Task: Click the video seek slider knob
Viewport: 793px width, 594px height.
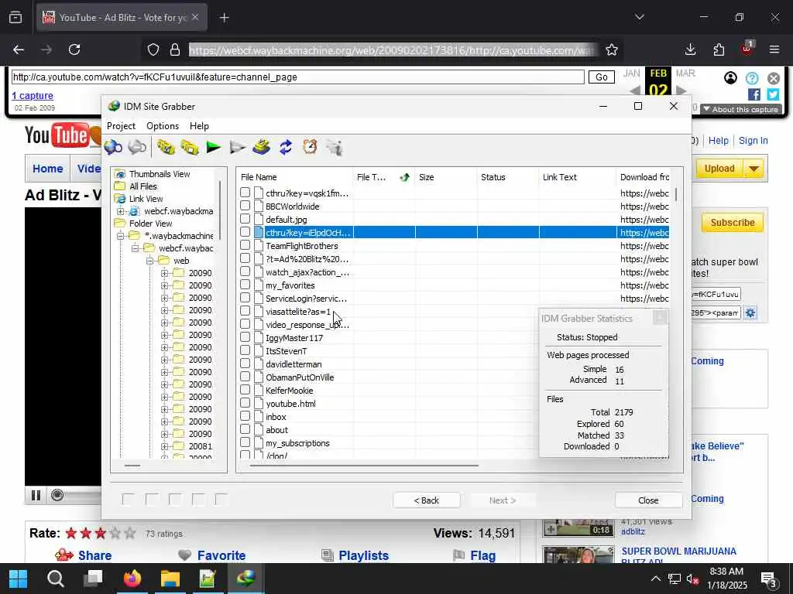Action: coord(57,495)
